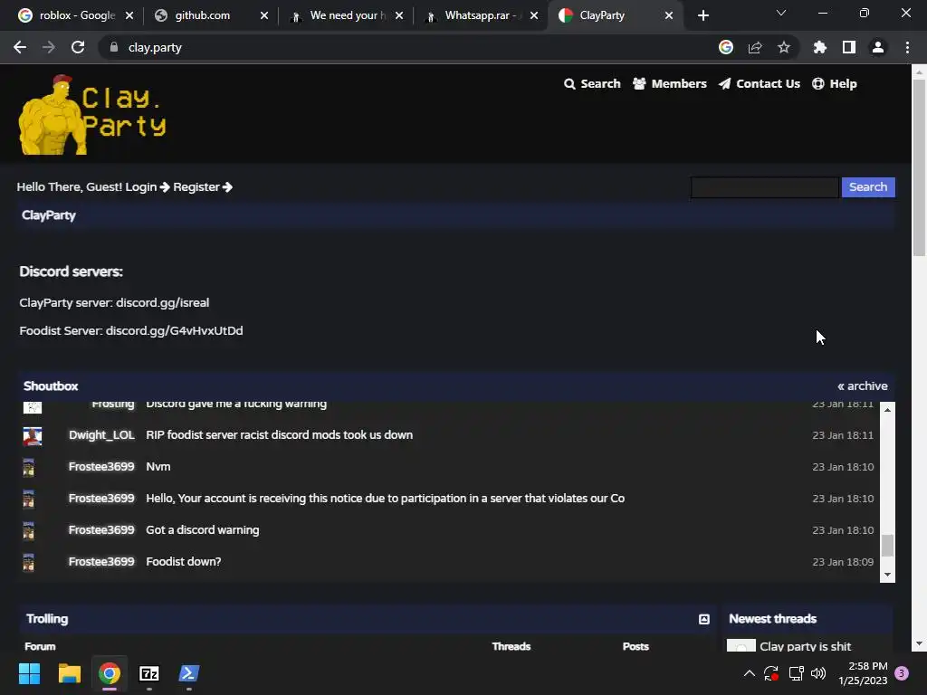Open Chrome's three-dot menu
This screenshot has height=695, width=927.
pyautogui.click(x=907, y=47)
